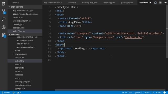Click the master branch indicator
The image size is (168, 94).
coord(6,92)
